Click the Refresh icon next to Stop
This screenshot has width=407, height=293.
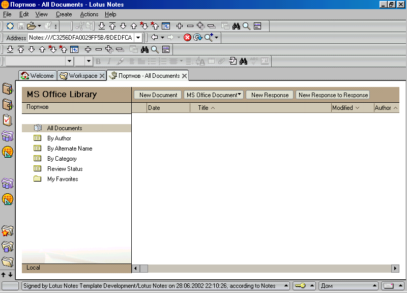coord(197,38)
